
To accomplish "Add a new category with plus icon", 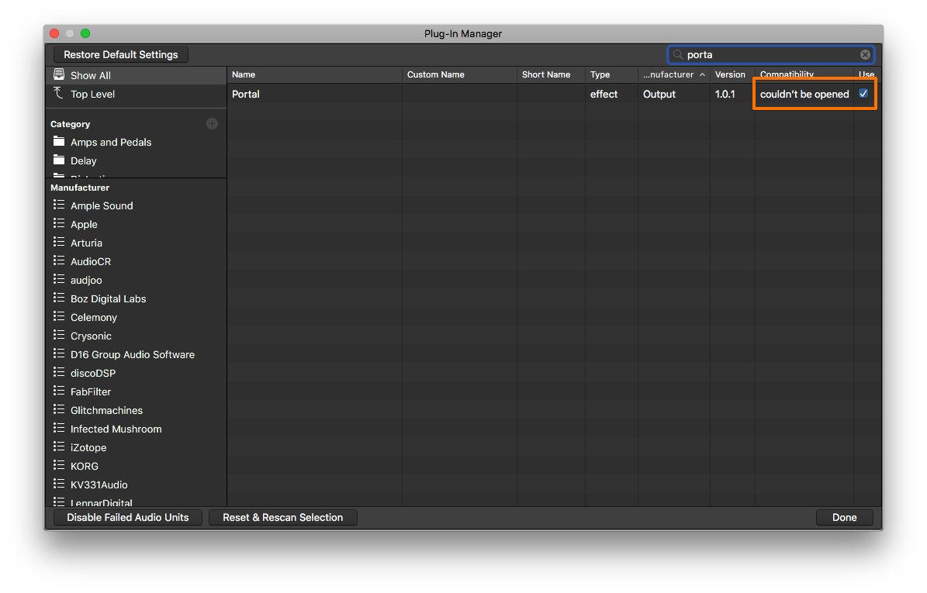I will [213, 123].
